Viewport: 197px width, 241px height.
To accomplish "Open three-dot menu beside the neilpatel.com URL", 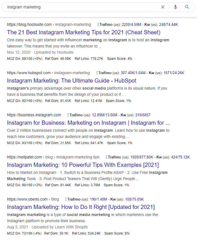I will click(x=106, y=157).
